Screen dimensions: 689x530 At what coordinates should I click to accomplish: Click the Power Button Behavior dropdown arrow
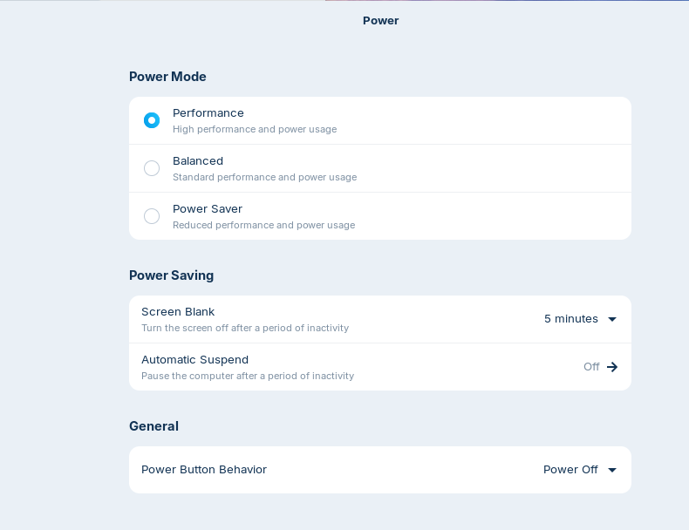click(x=612, y=470)
